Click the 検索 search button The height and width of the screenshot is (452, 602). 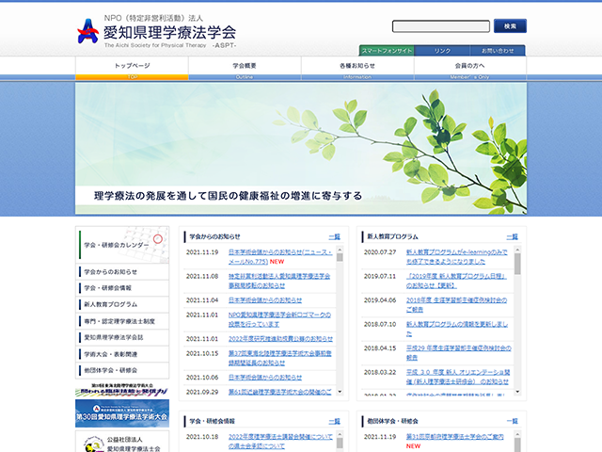click(x=509, y=26)
